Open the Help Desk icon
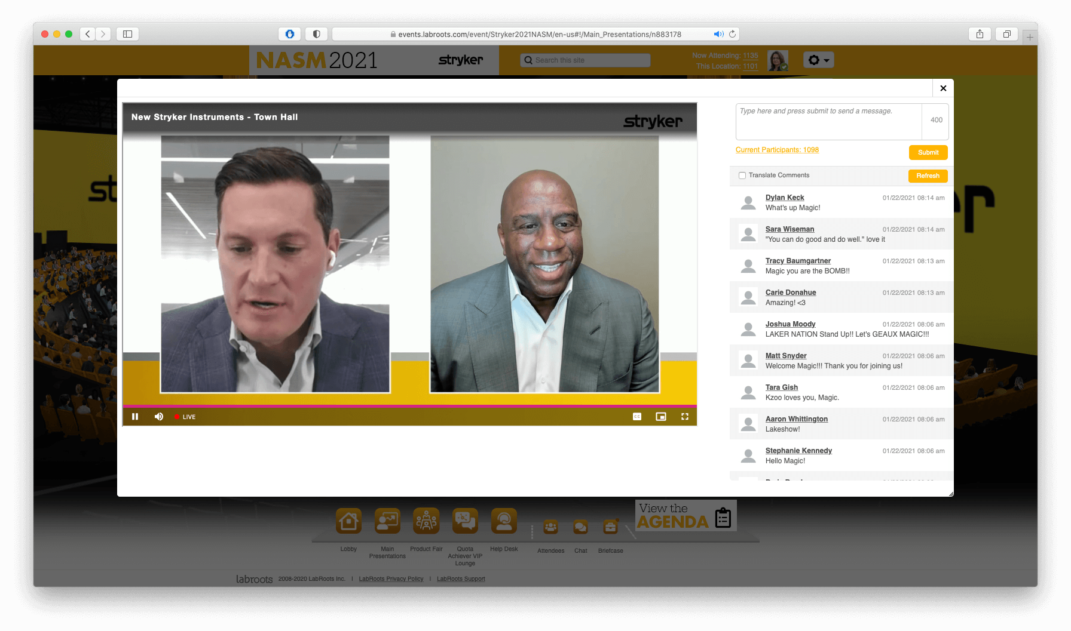This screenshot has width=1071, height=631. [504, 522]
